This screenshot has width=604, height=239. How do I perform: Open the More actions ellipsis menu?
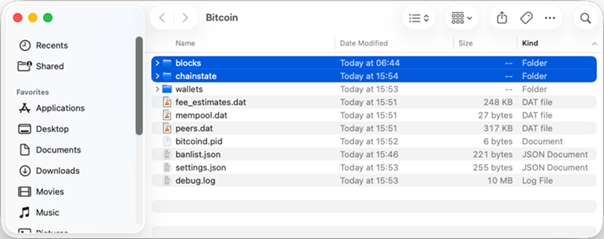pos(550,18)
